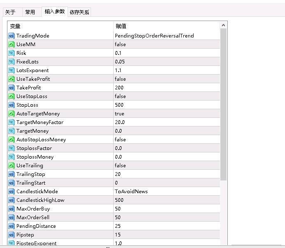The width and height of the screenshot is (285, 248).
Task: Click the FixedLots parameter icon
Action: [12, 62]
